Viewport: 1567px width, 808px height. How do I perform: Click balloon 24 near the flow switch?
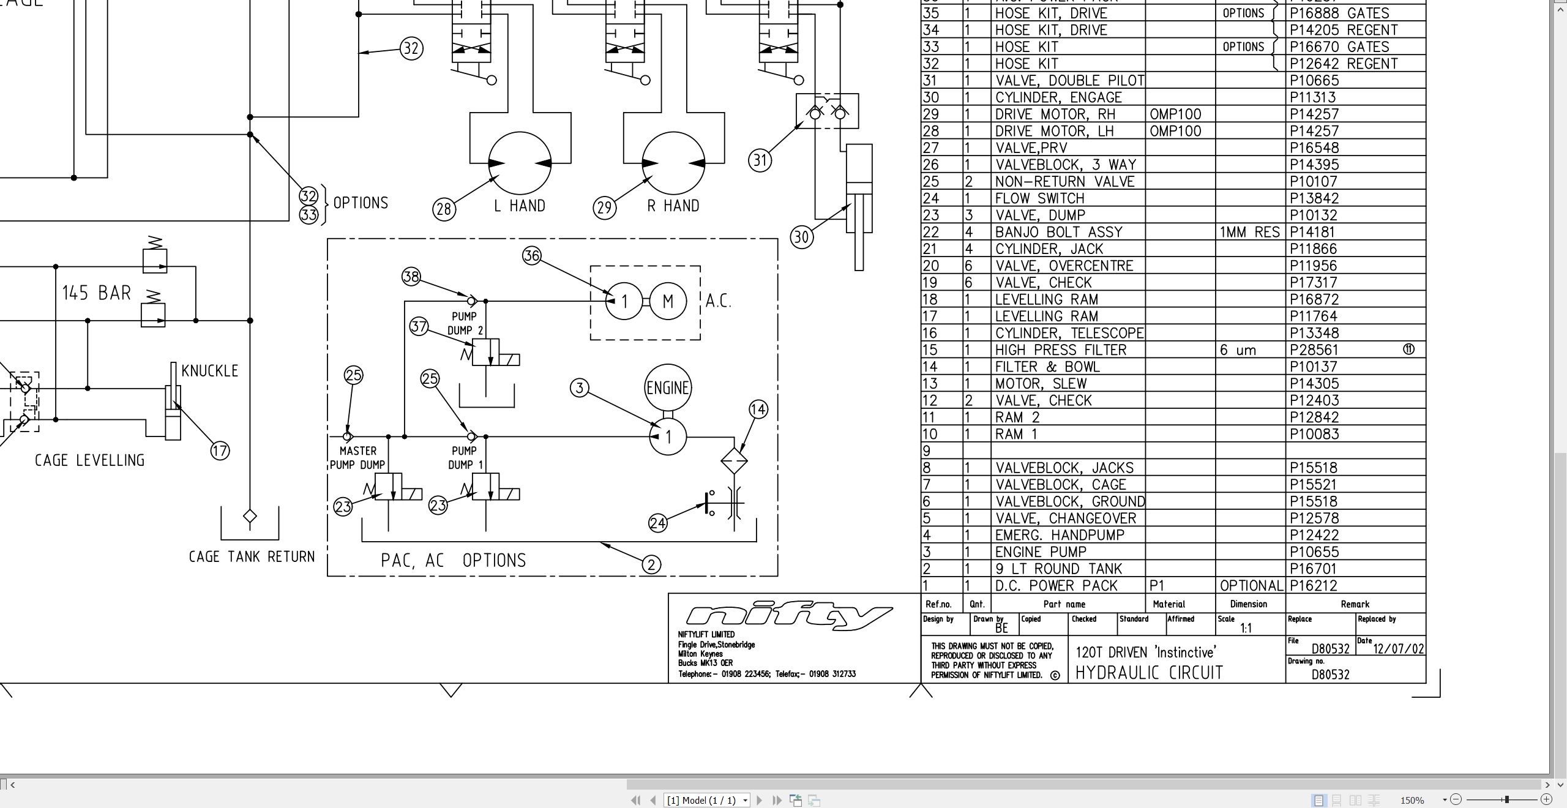(x=657, y=523)
